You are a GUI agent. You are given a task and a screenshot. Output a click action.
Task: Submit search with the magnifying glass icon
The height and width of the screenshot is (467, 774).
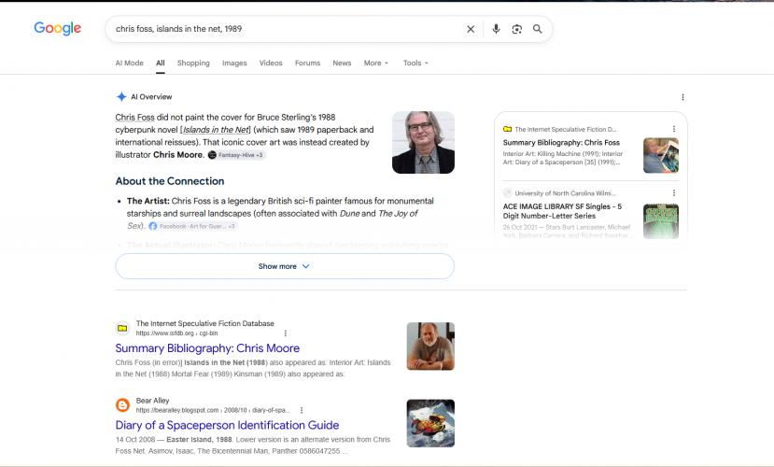[538, 29]
